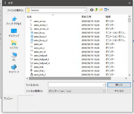Select the aero_arrow cursor file icon
Viewport: 134px width, 114px height.
tap(31, 21)
